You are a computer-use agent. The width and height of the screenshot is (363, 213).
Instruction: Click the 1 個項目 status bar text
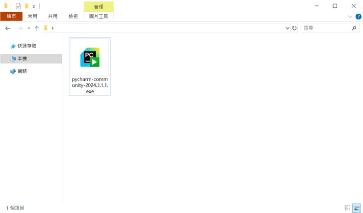(x=15, y=208)
